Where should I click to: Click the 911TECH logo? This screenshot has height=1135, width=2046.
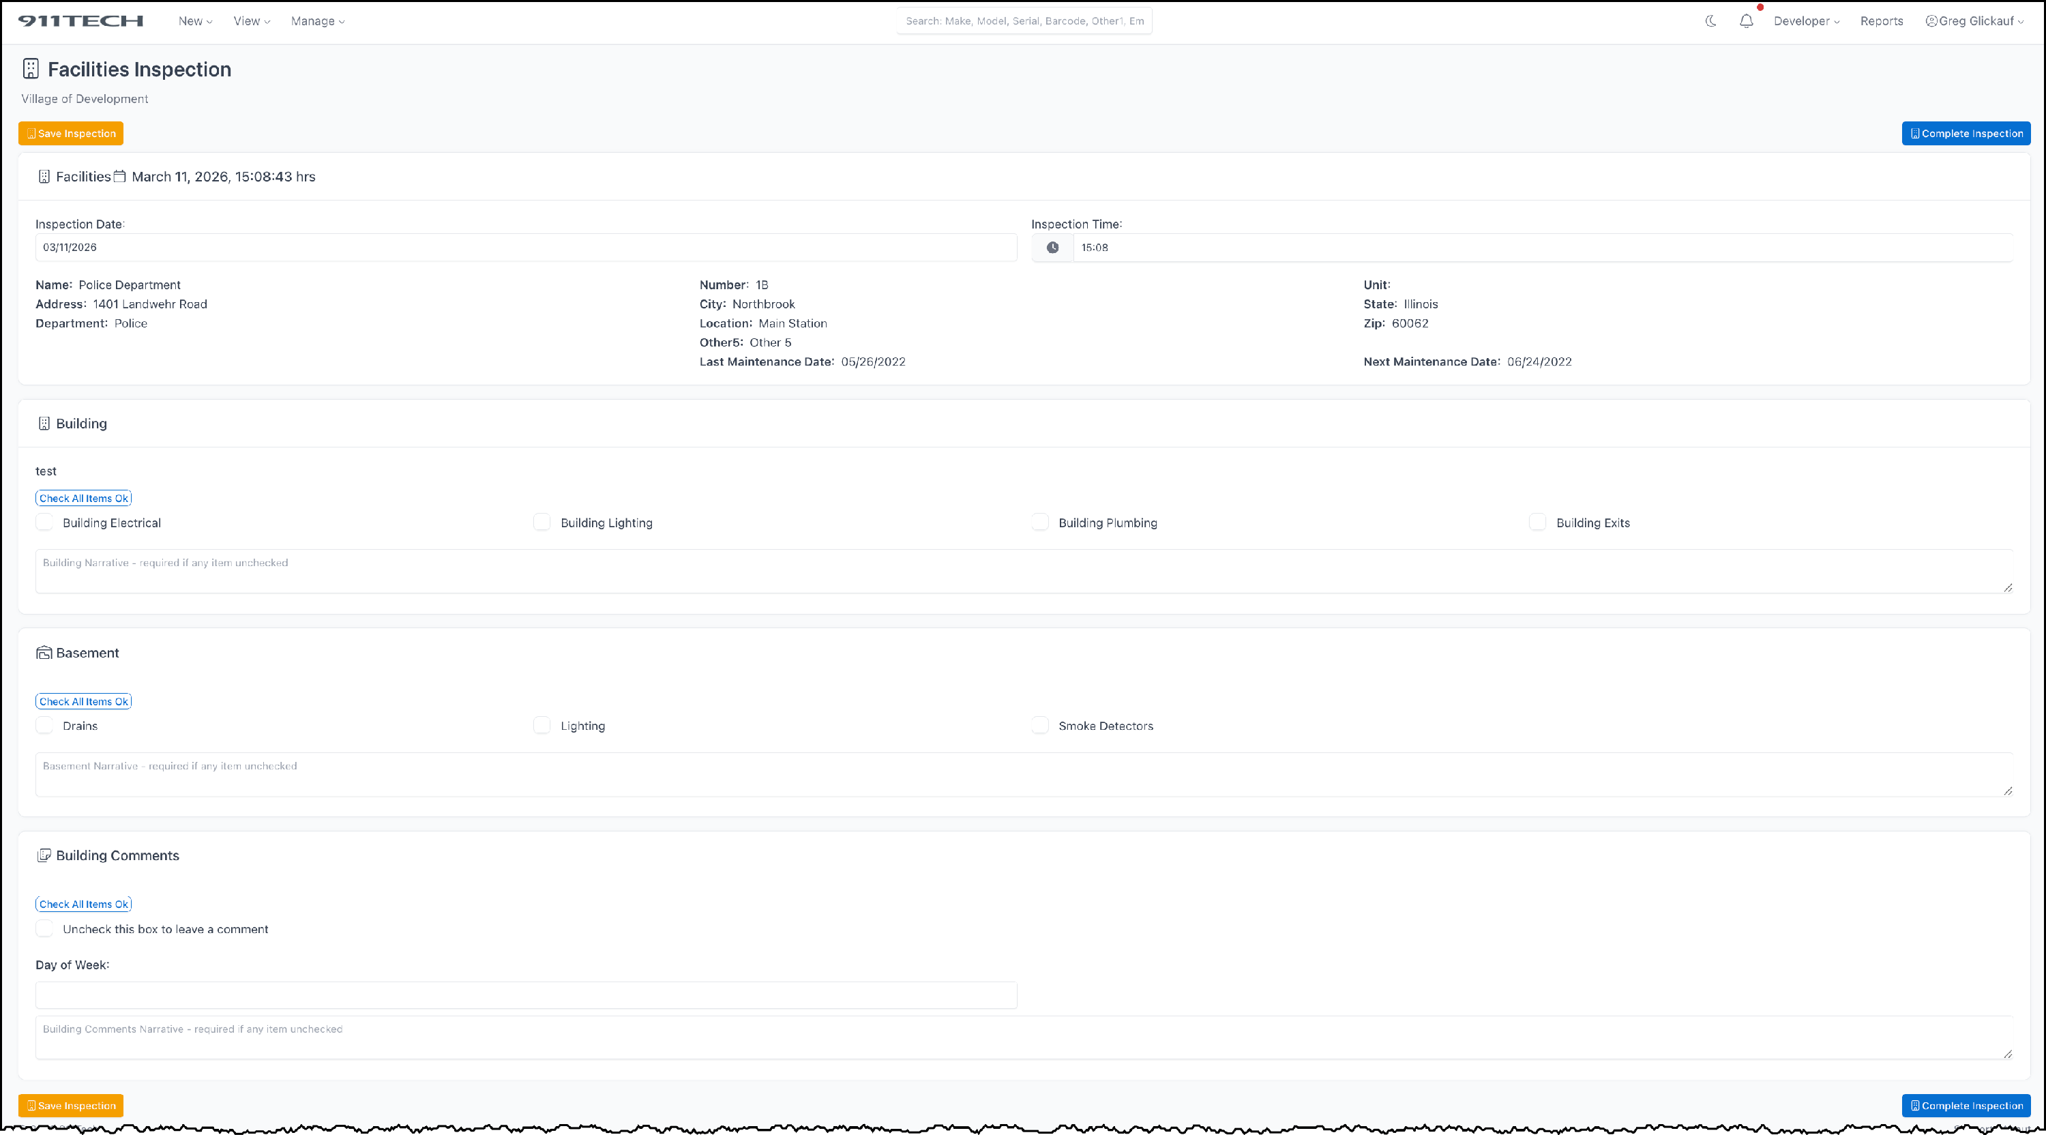[81, 21]
